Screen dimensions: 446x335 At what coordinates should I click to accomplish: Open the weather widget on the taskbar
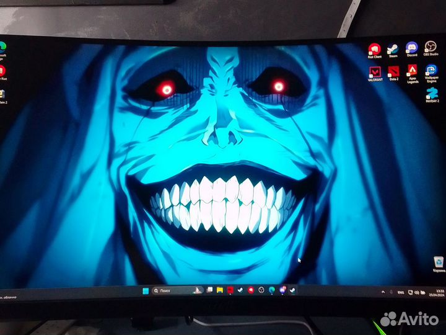coord(9,297)
